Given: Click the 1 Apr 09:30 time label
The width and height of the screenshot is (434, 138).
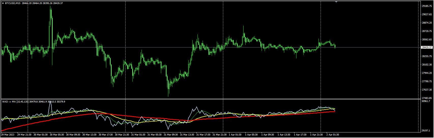Looking at the screenshot, I should (268, 135).
